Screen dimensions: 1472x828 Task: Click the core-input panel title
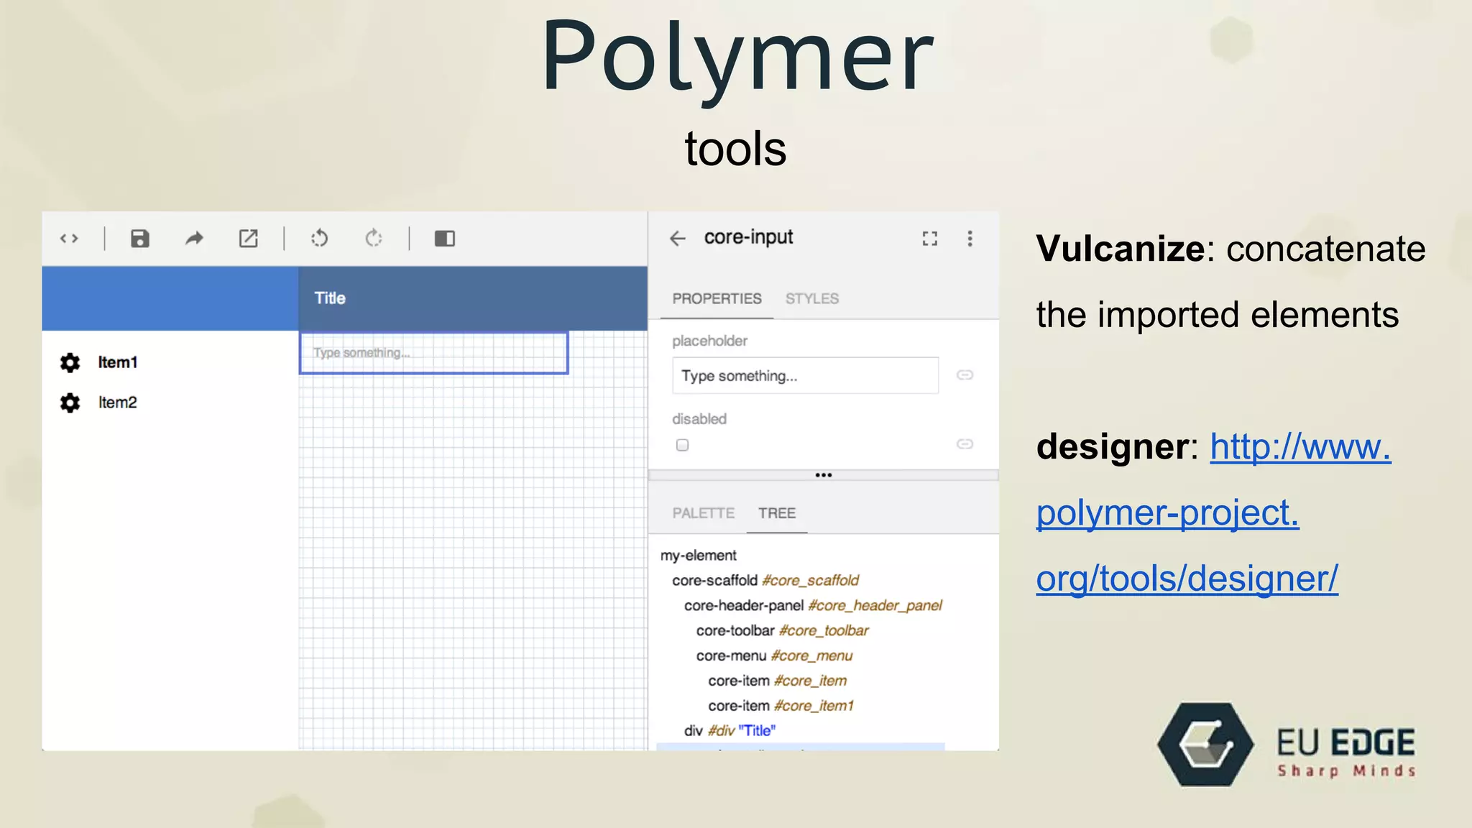coord(748,237)
